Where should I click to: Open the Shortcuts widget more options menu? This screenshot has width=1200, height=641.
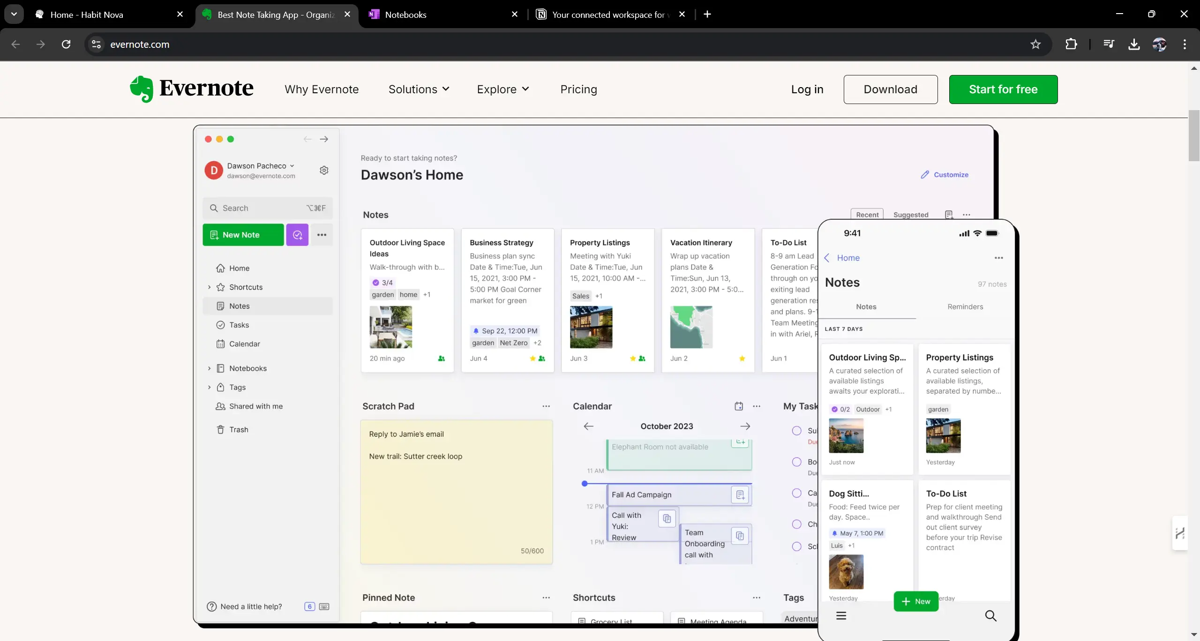[x=757, y=598]
